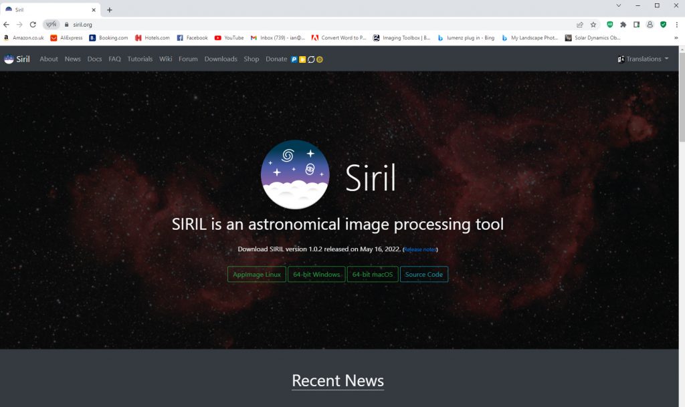Click the browser forward arrow
685x407 pixels.
click(x=19, y=25)
